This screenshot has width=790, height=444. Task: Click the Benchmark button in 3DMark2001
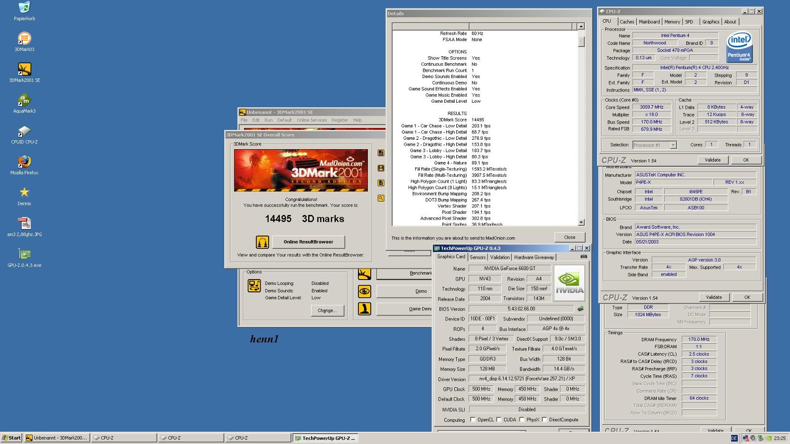click(x=404, y=274)
